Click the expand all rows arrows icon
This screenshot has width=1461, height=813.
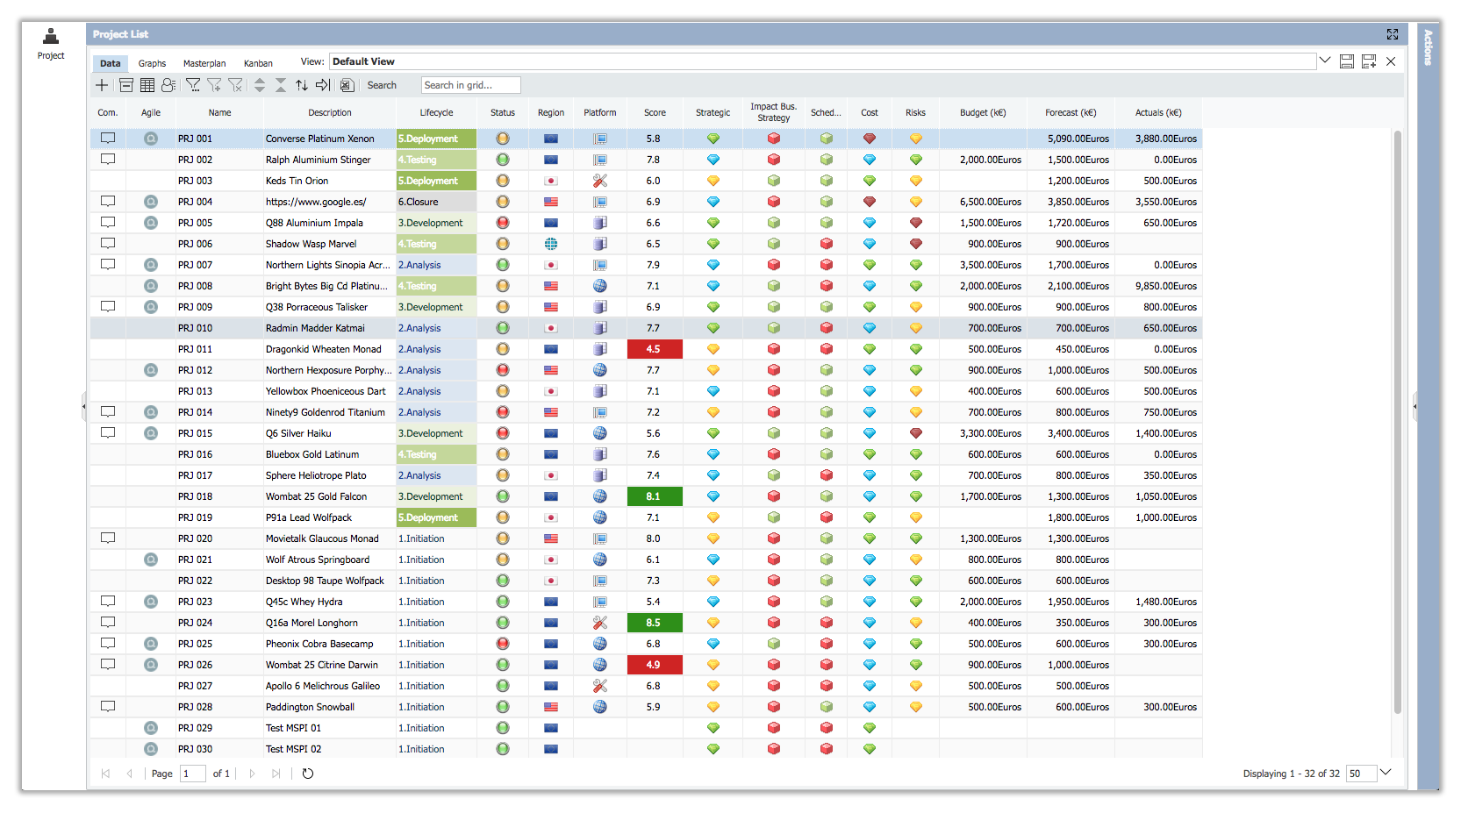tap(260, 85)
